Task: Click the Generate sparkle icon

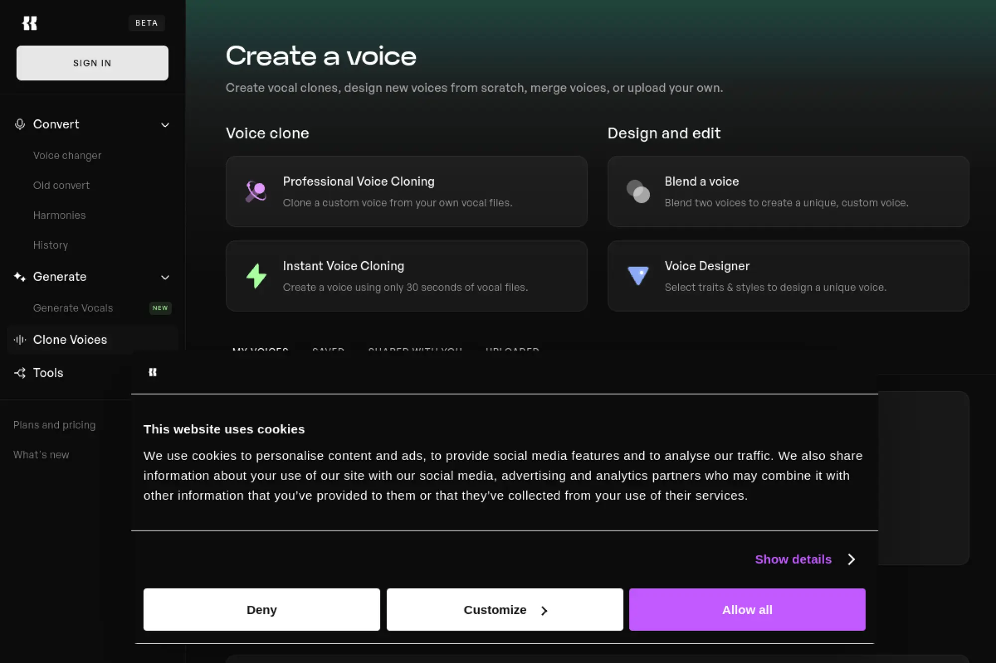Action: [x=20, y=277]
